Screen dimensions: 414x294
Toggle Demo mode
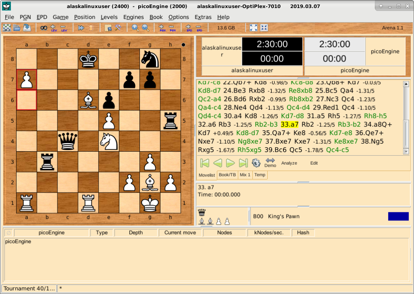[x=270, y=163]
